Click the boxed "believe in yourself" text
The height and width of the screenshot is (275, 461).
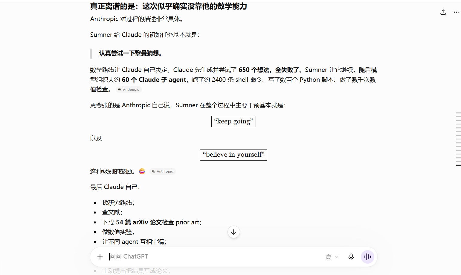click(x=233, y=155)
